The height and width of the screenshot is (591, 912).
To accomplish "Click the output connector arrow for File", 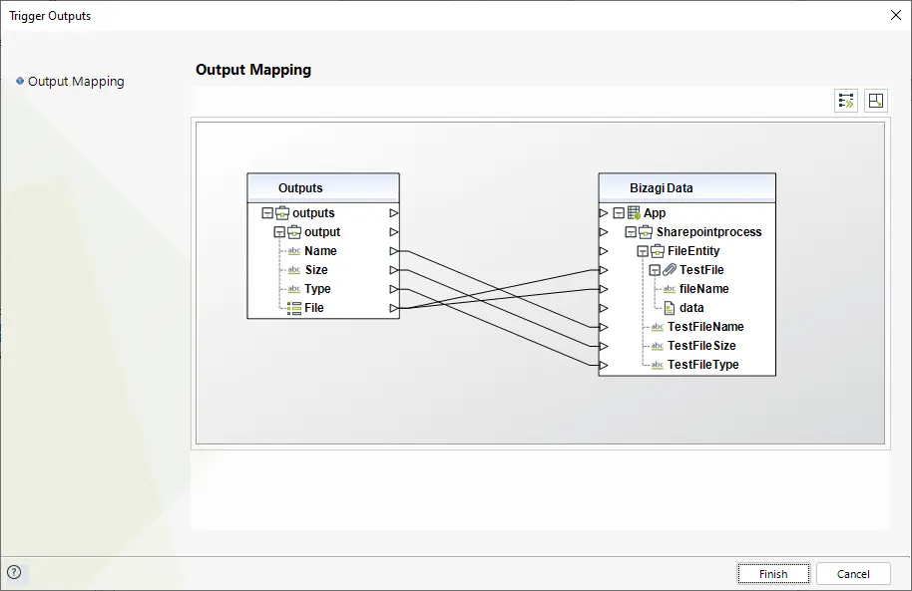I will pyautogui.click(x=394, y=308).
